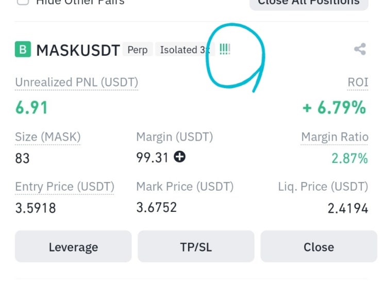
Task: Open the Leverage adjustment button
Action: 73,247
